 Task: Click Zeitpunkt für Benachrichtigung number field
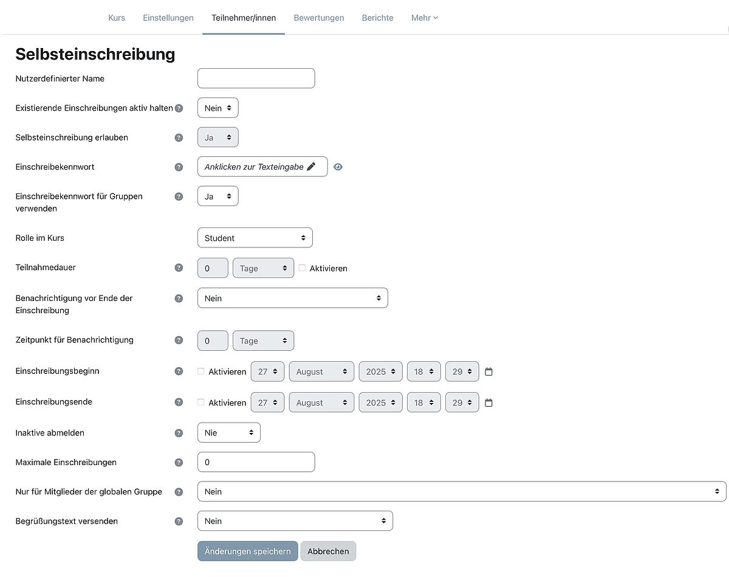[x=213, y=340]
